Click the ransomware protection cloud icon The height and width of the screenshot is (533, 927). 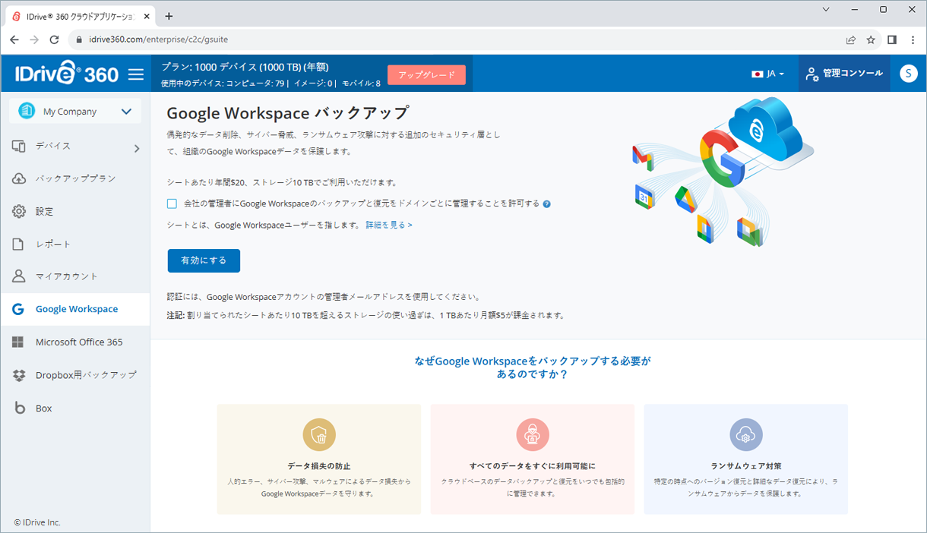point(746,435)
